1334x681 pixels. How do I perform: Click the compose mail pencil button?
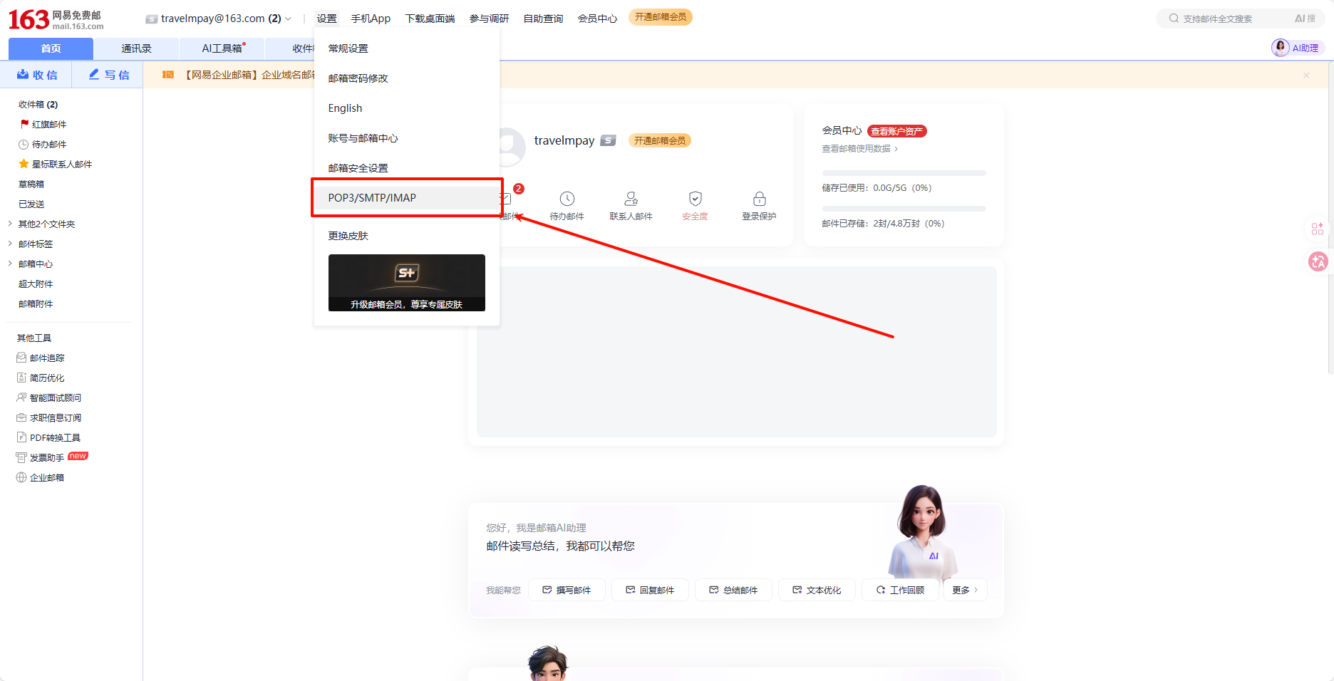tap(108, 75)
